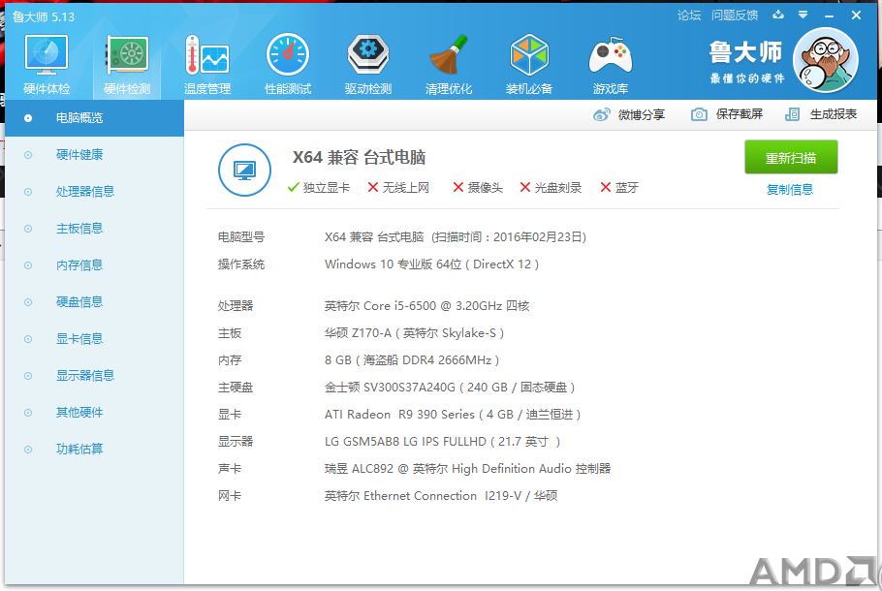This screenshot has height=591, width=882.
Task: Click the Core i5-6500 processor value
Action: (x=426, y=306)
